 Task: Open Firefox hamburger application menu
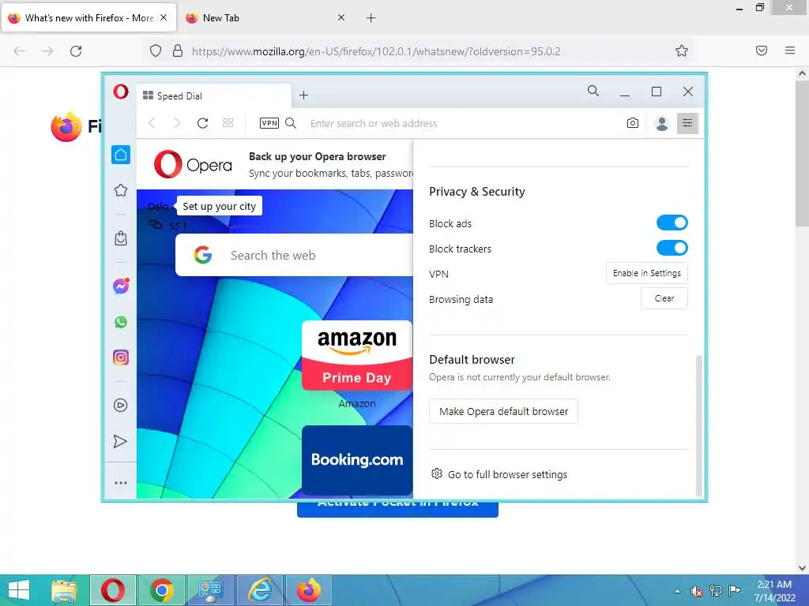[x=790, y=50]
